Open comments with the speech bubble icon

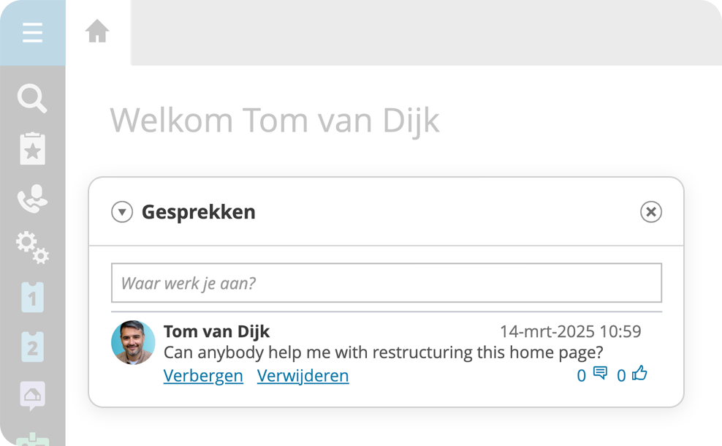click(600, 373)
